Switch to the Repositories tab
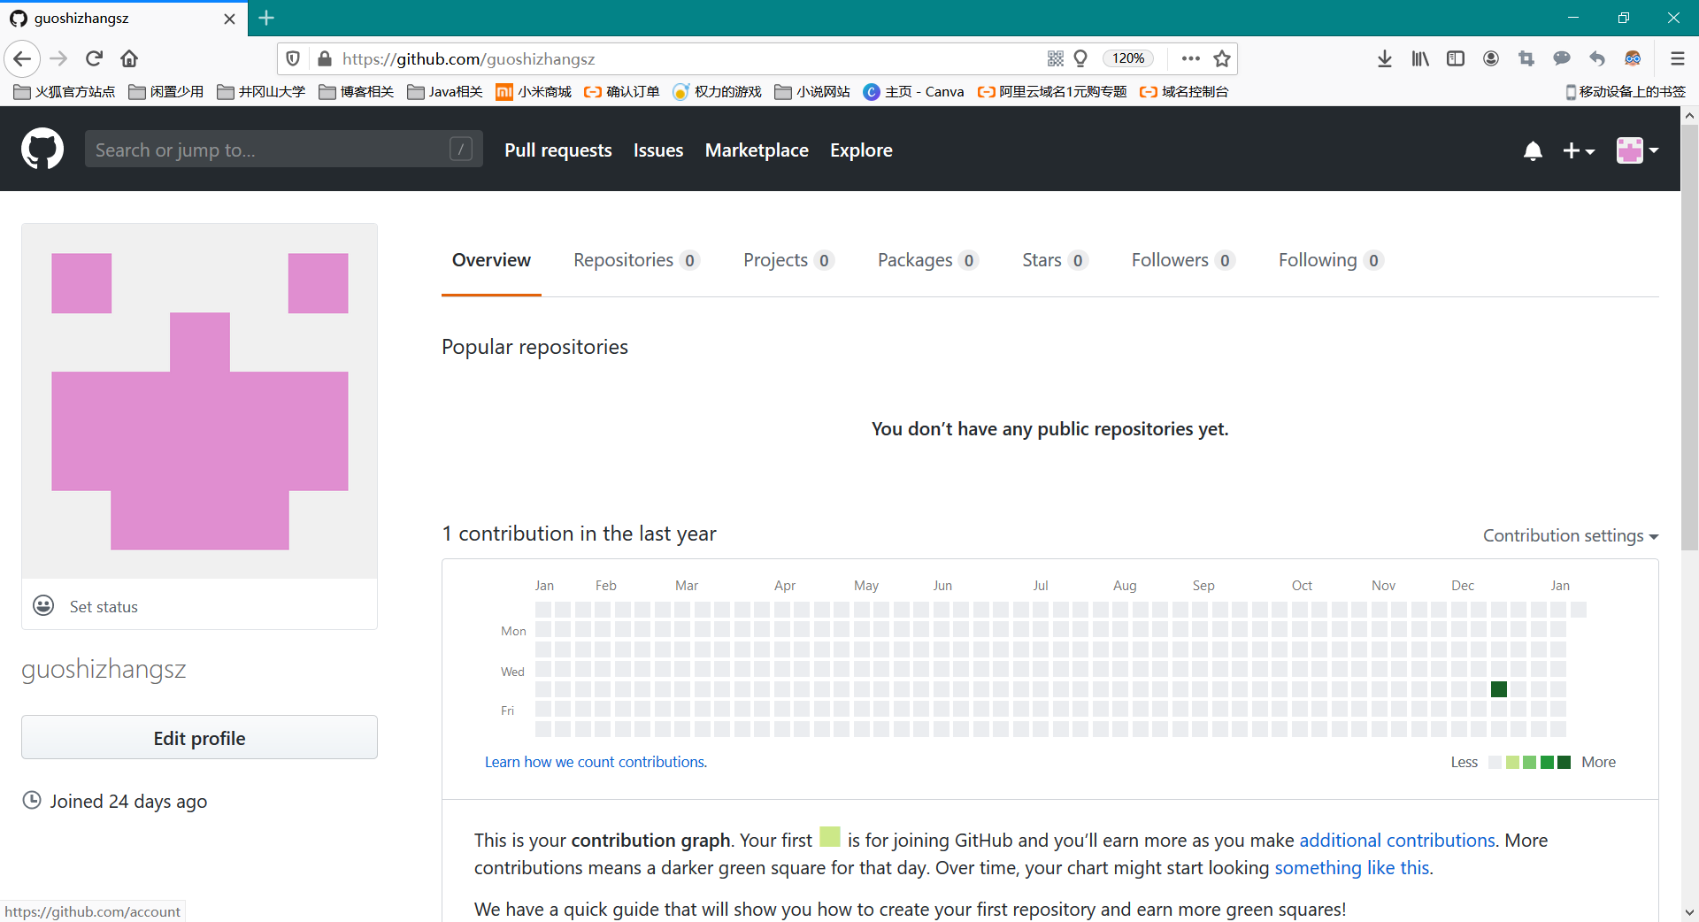This screenshot has height=922, width=1699. pyautogui.click(x=635, y=260)
